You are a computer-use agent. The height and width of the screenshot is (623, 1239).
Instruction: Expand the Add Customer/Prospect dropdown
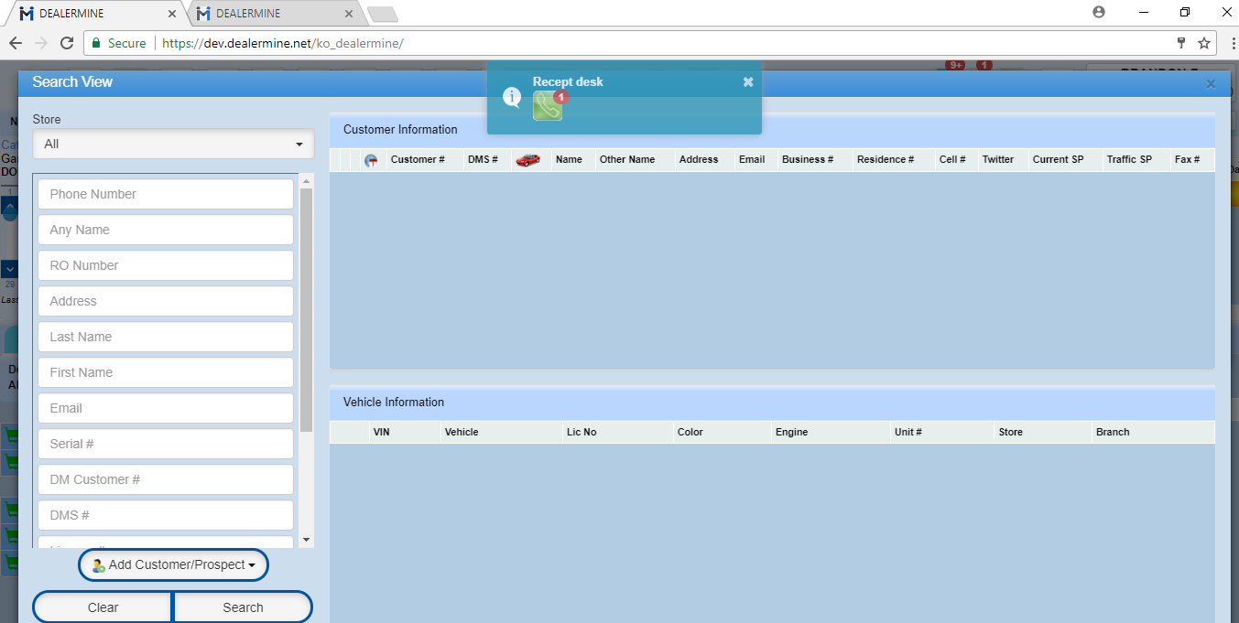173,565
